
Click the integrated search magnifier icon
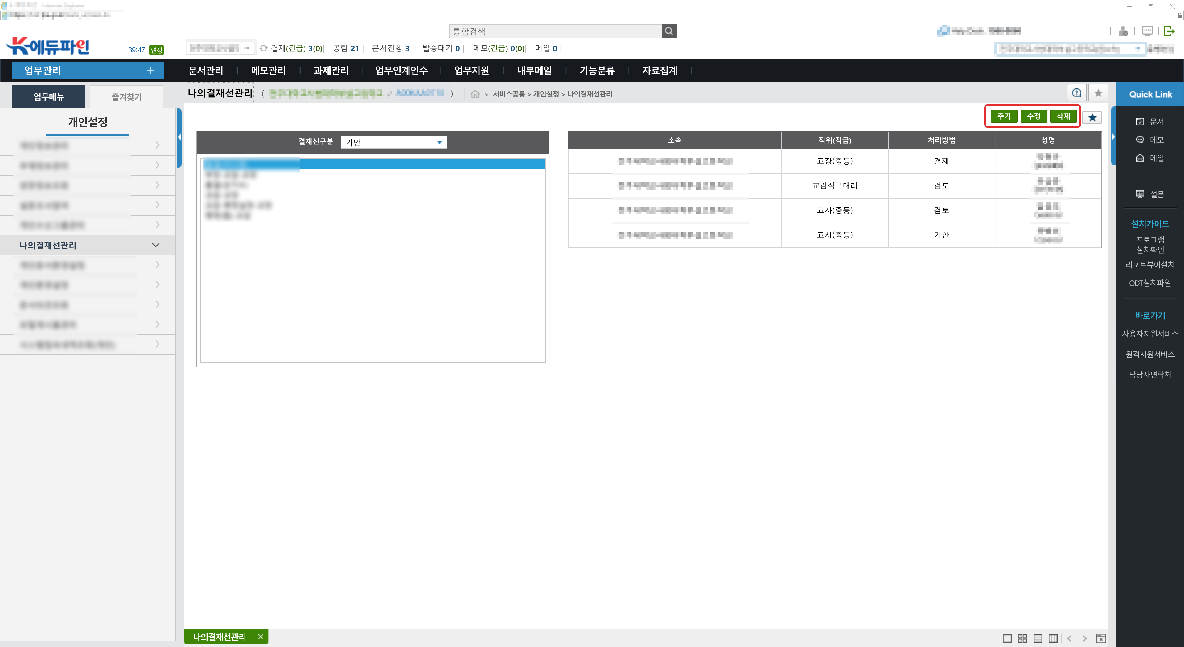click(669, 31)
